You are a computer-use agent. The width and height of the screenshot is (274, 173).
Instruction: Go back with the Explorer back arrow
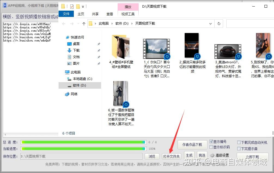64,24
